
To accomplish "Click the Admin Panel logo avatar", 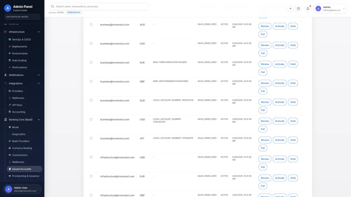I will tap(8, 8).
